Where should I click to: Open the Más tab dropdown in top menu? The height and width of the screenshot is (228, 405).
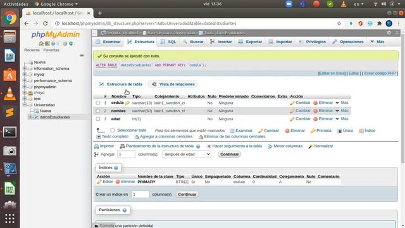(x=377, y=42)
